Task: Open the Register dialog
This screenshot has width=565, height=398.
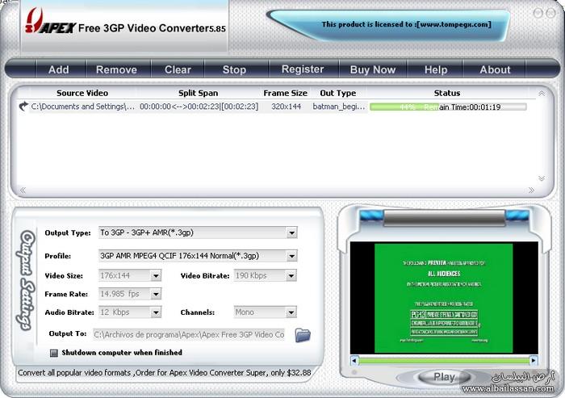Action: (x=303, y=69)
